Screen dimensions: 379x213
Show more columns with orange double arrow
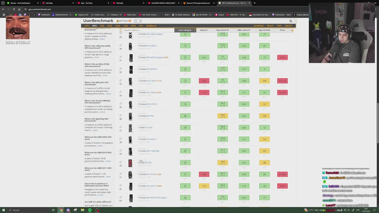pos(292,30)
